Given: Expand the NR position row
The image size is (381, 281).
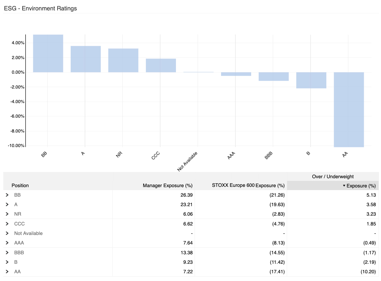Looking at the screenshot, I should pos(7,214).
